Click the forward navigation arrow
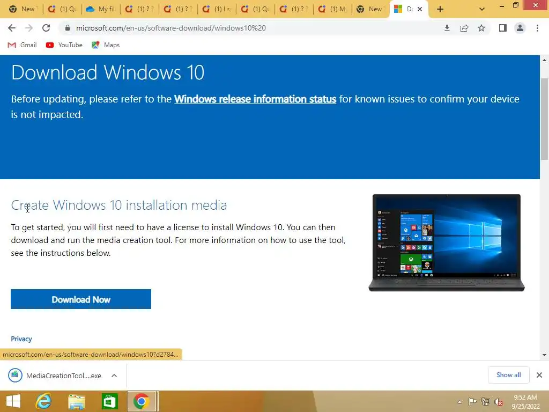Image resolution: width=549 pixels, height=412 pixels. [x=29, y=28]
